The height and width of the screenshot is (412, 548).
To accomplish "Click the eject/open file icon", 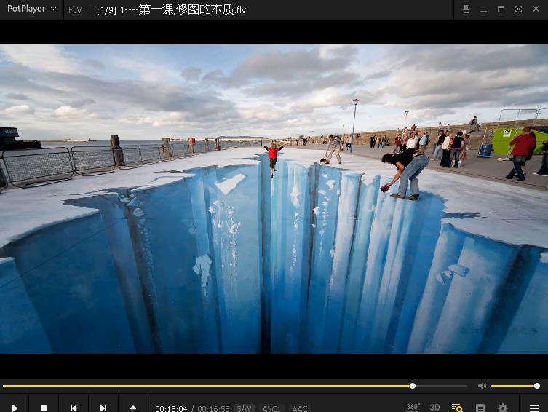I will pos(133,408).
